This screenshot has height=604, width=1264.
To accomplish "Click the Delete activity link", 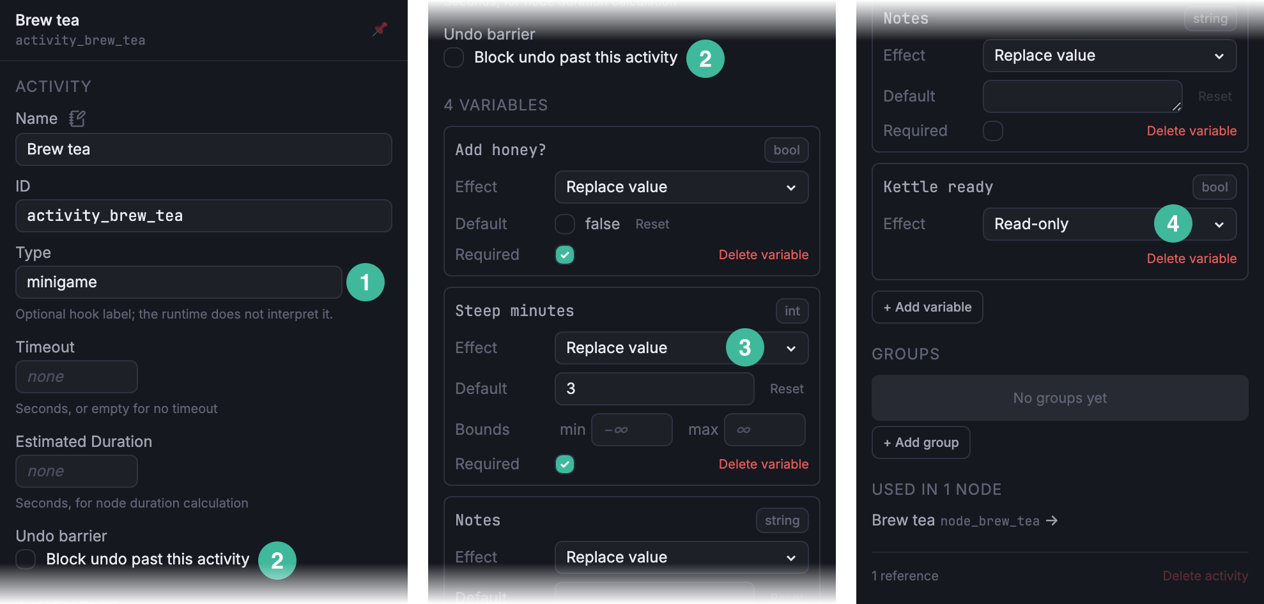I will coord(1205,576).
